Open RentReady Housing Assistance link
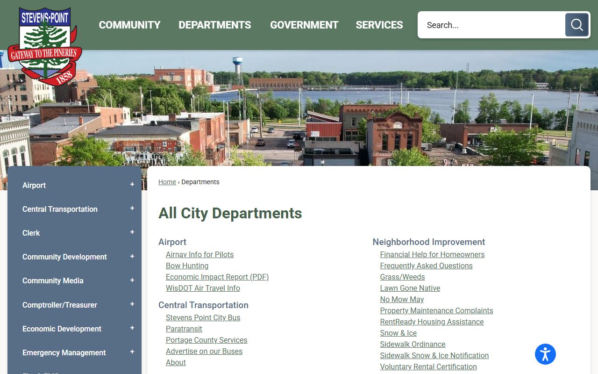This screenshot has height=374, width=598. [x=432, y=322]
